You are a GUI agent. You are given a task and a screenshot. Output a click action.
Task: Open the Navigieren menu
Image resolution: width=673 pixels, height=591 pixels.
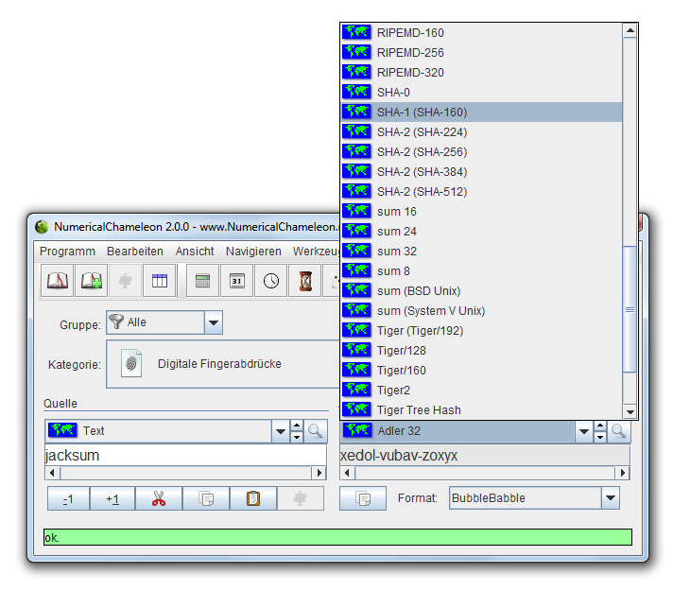click(253, 252)
